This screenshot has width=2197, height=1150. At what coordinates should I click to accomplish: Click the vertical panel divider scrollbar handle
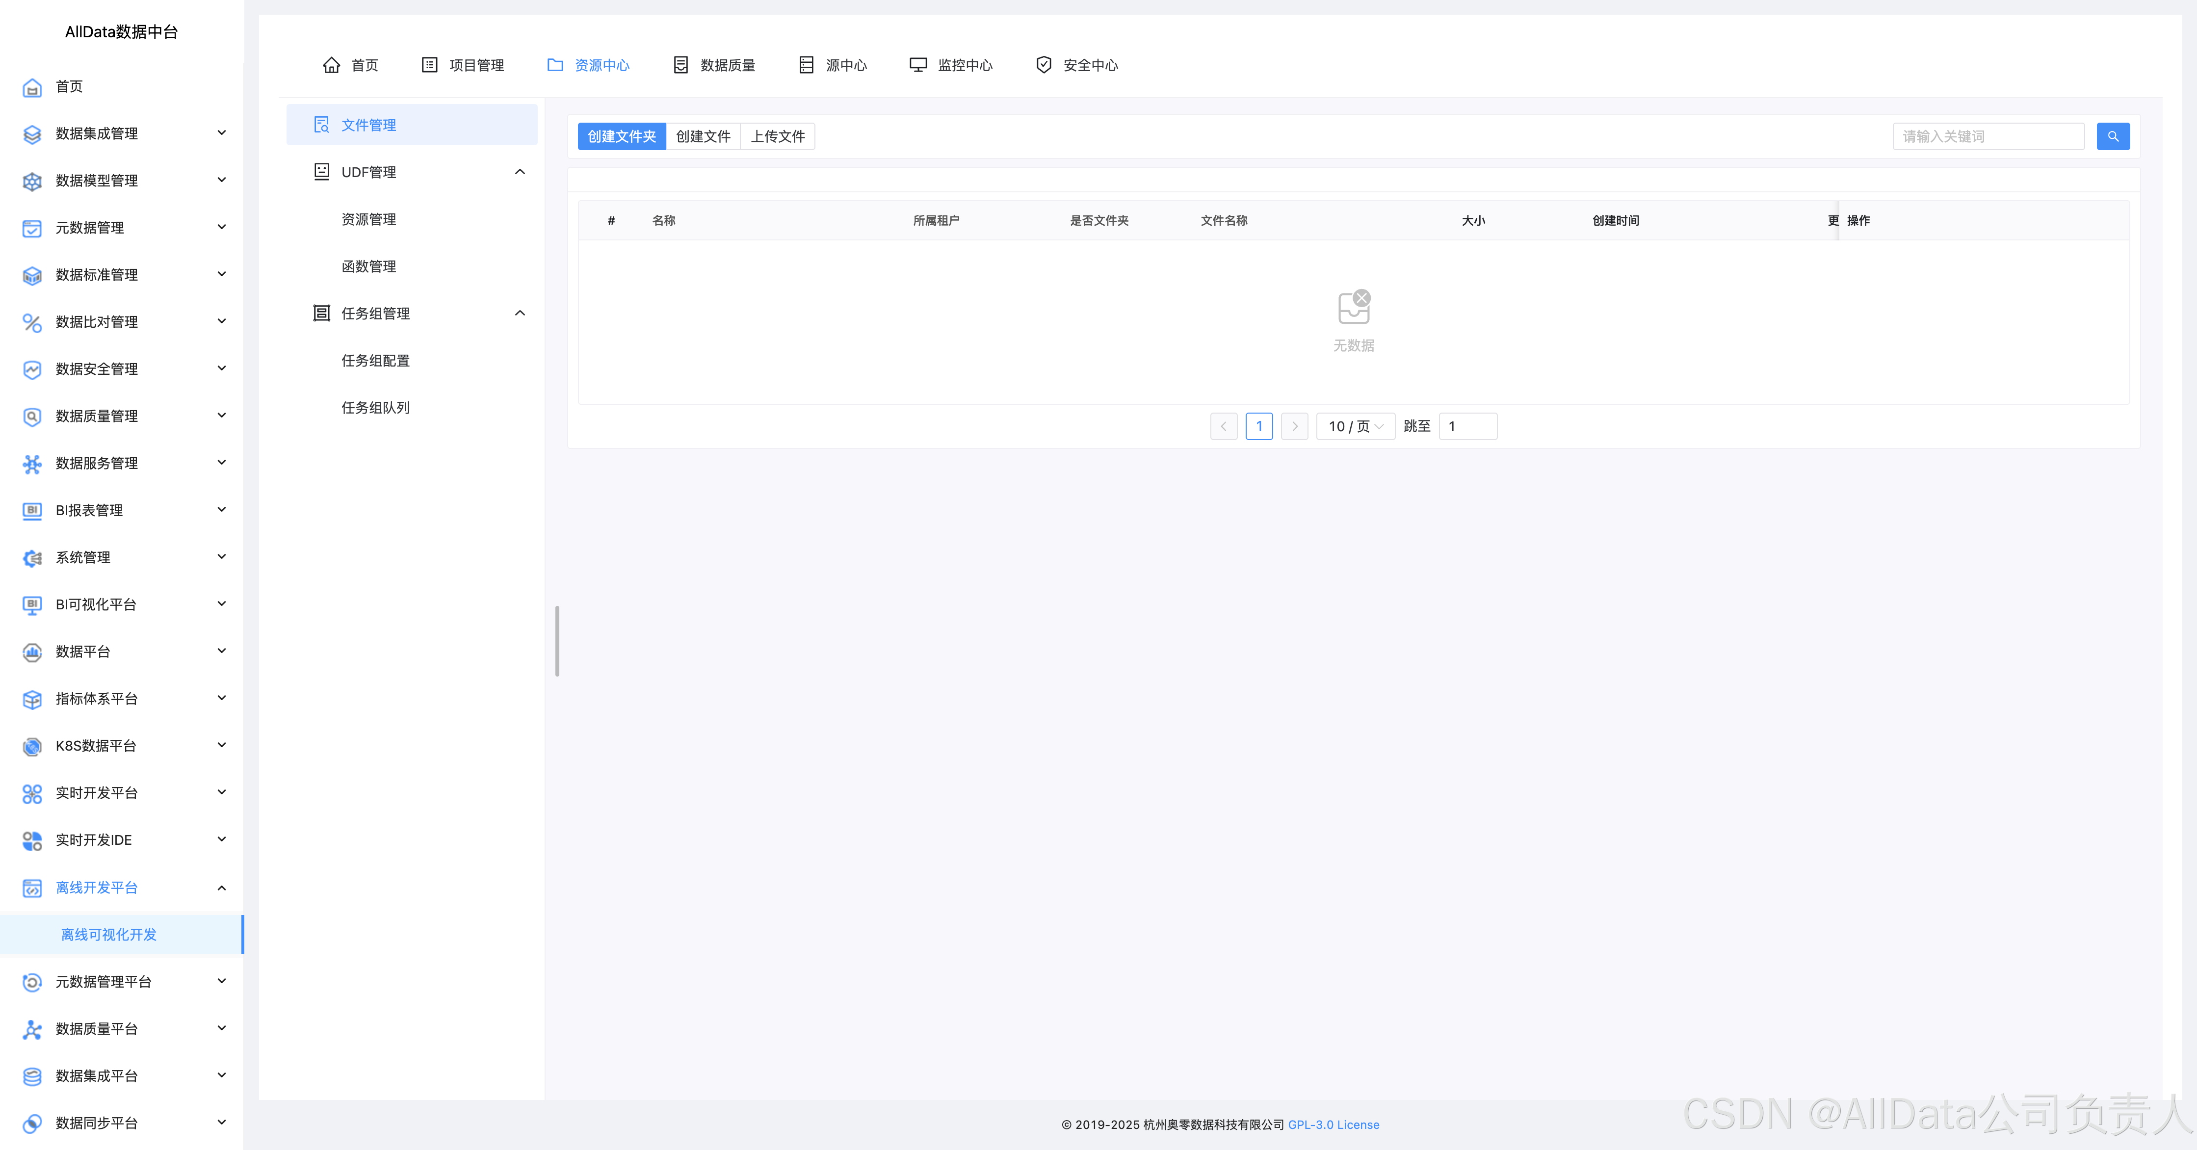[x=557, y=642]
